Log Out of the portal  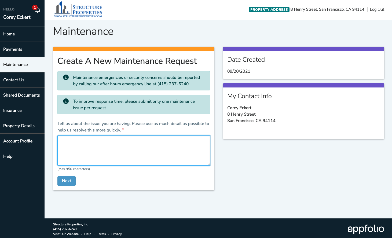tap(377, 9)
